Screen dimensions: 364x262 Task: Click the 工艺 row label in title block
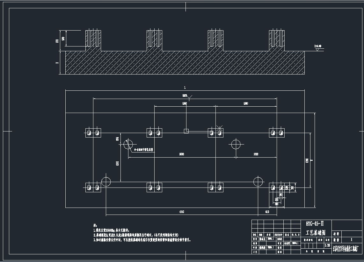255,252
